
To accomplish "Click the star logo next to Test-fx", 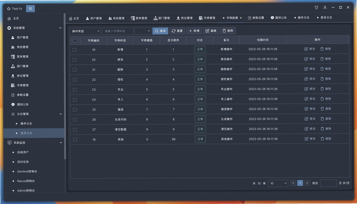I will coord(9,8).
